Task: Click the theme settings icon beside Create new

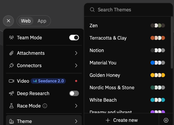Action: click(166, 120)
